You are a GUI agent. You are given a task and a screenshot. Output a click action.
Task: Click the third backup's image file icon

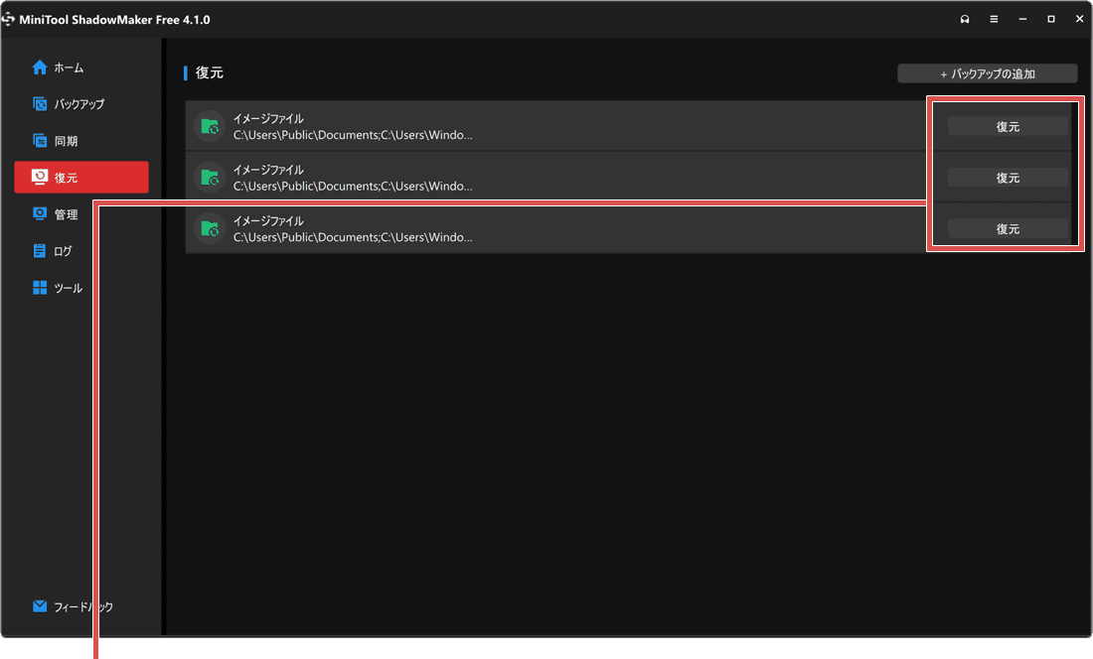pos(209,229)
